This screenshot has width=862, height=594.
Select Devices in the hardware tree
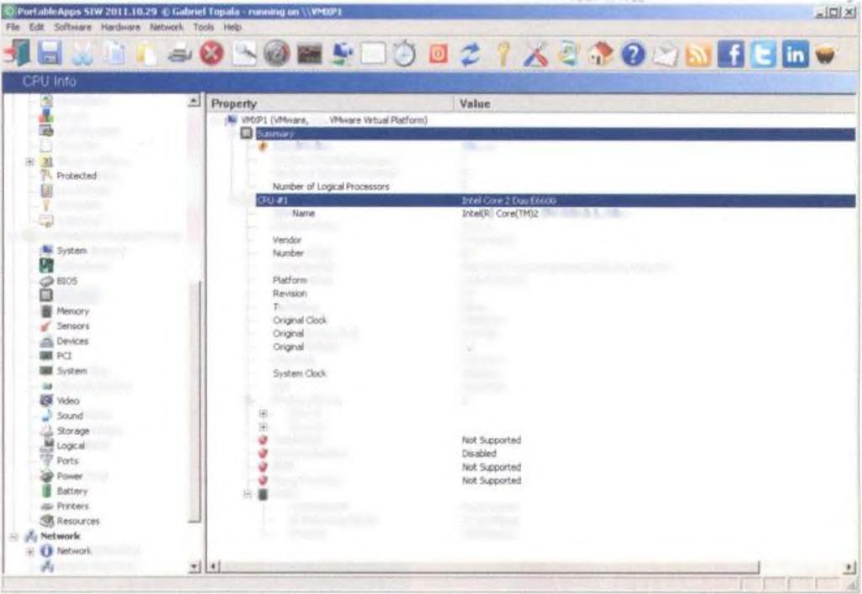pyautogui.click(x=72, y=342)
